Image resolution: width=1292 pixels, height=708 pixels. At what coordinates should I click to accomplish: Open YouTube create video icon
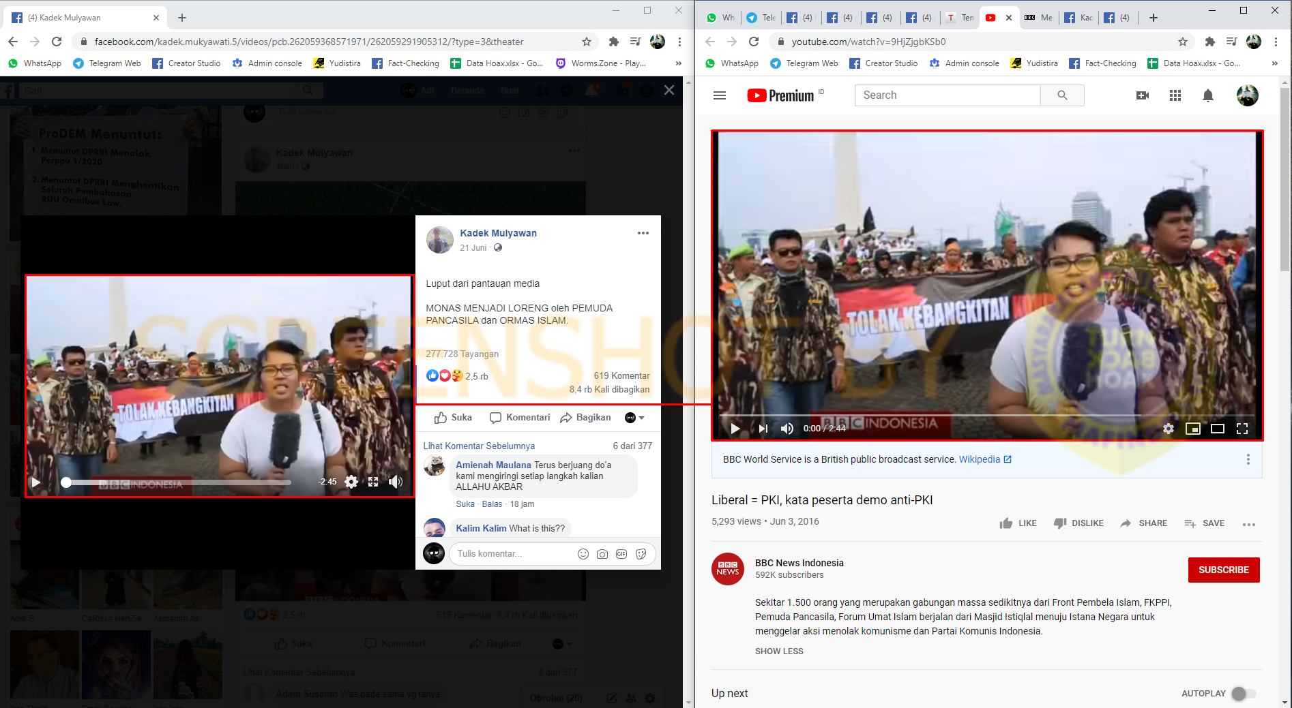coord(1143,95)
